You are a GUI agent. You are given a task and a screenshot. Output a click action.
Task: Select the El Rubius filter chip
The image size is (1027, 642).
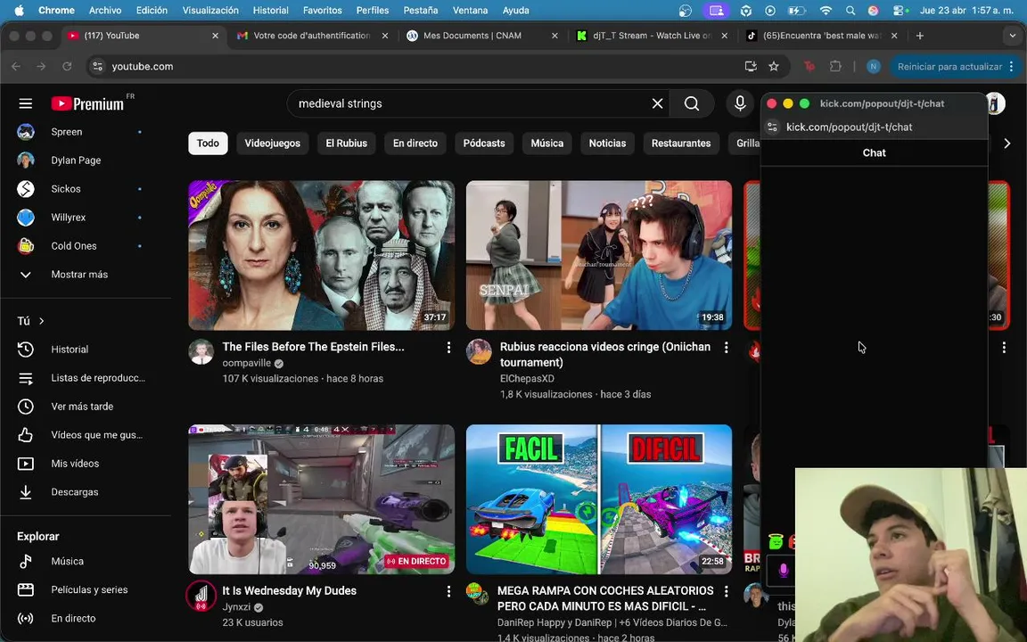point(347,143)
